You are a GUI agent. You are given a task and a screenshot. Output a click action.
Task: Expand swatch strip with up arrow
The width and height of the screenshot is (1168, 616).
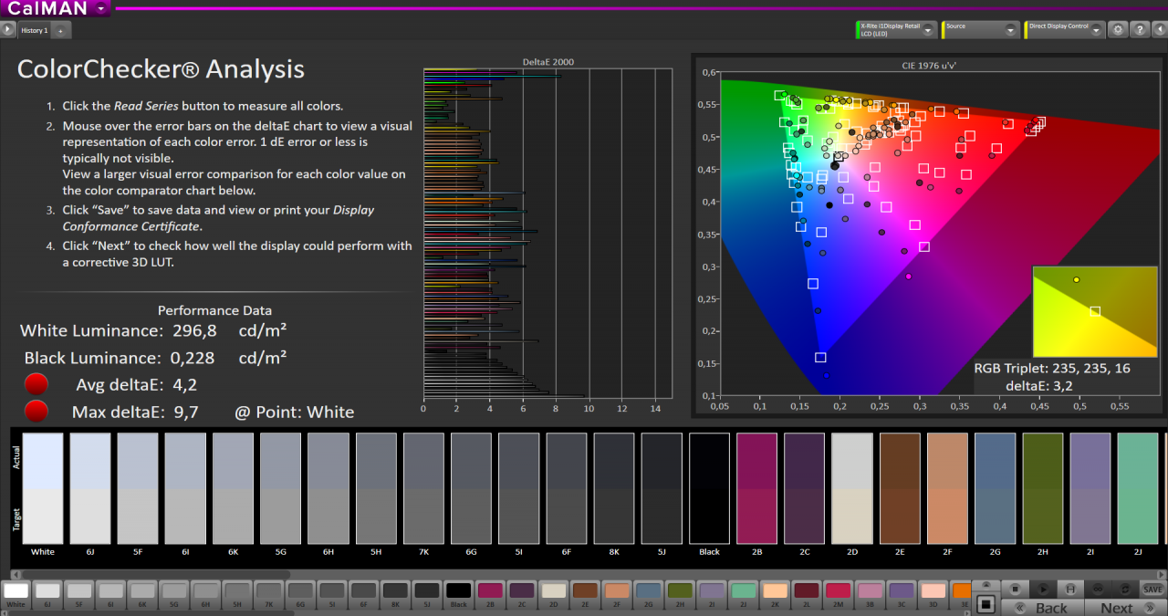pos(986,585)
